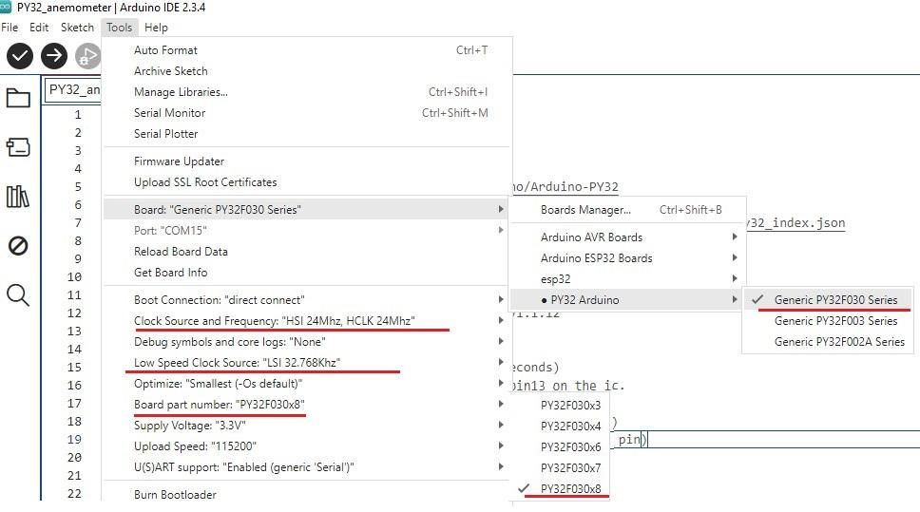Expand the Board part number submenu

click(307, 405)
